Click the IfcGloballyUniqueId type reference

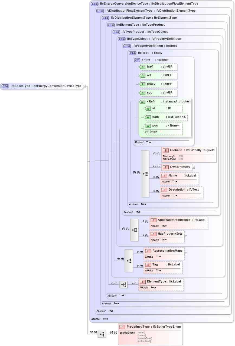(200, 150)
